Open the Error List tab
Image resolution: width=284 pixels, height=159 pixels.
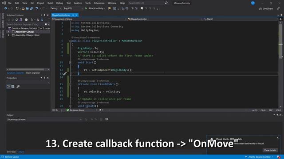tap(11, 152)
